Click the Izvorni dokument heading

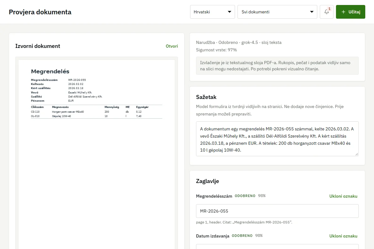coord(38,46)
